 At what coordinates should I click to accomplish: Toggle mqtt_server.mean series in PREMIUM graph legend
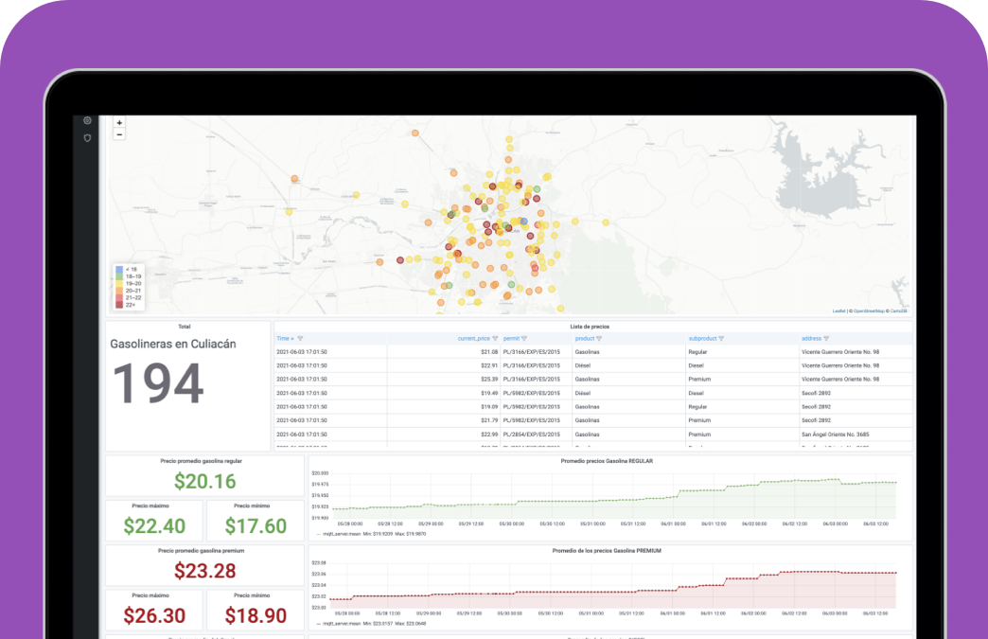coord(343,624)
